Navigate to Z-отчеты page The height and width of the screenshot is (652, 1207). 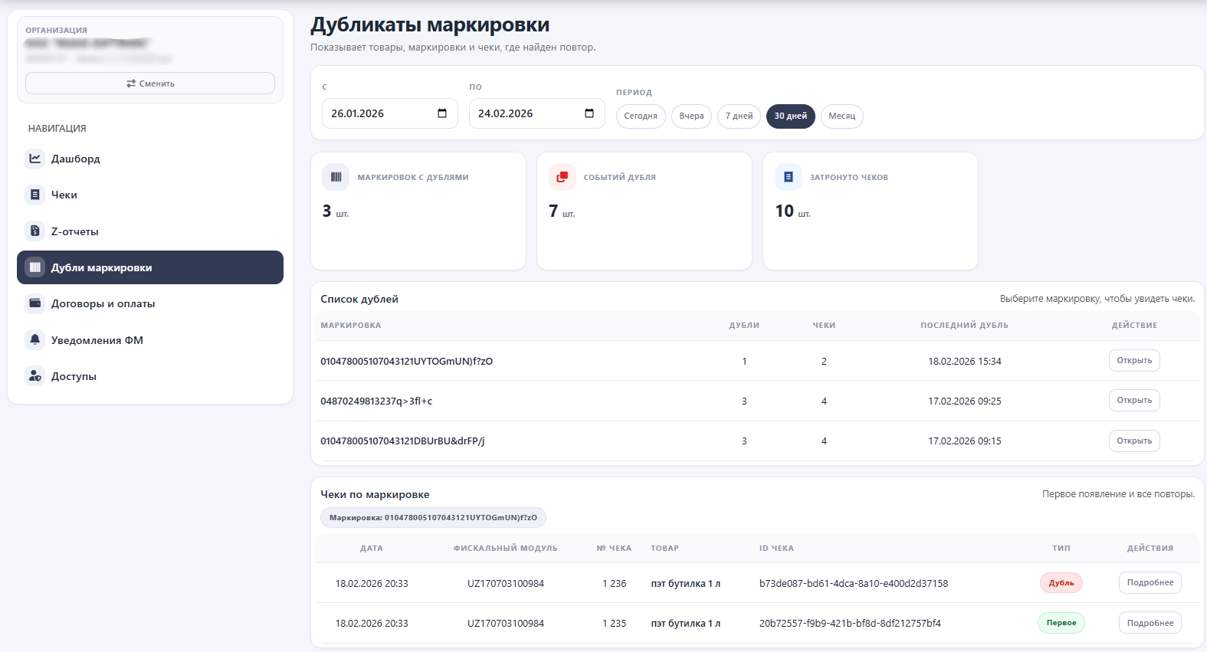(74, 231)
